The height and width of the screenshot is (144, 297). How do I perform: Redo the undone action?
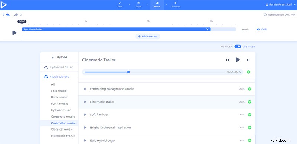[x=16, y=15]
